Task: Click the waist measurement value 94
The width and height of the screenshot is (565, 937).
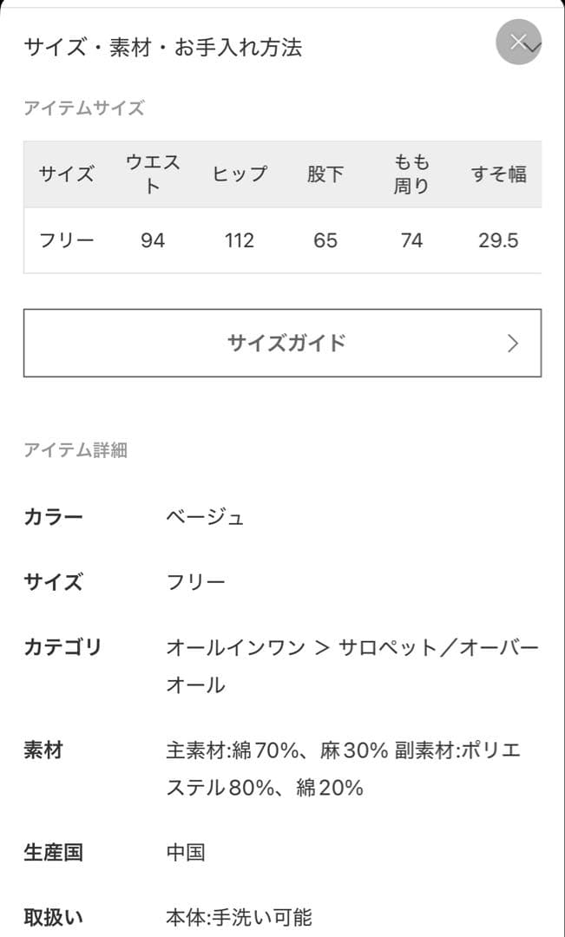Action: (x=154, y=241)
